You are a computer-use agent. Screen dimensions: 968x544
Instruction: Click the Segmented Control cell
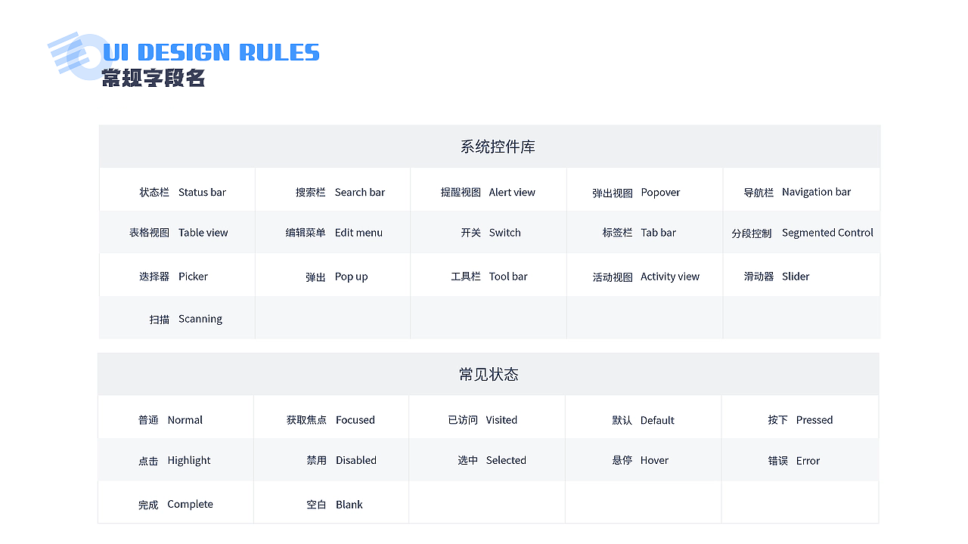coord(802,233)
